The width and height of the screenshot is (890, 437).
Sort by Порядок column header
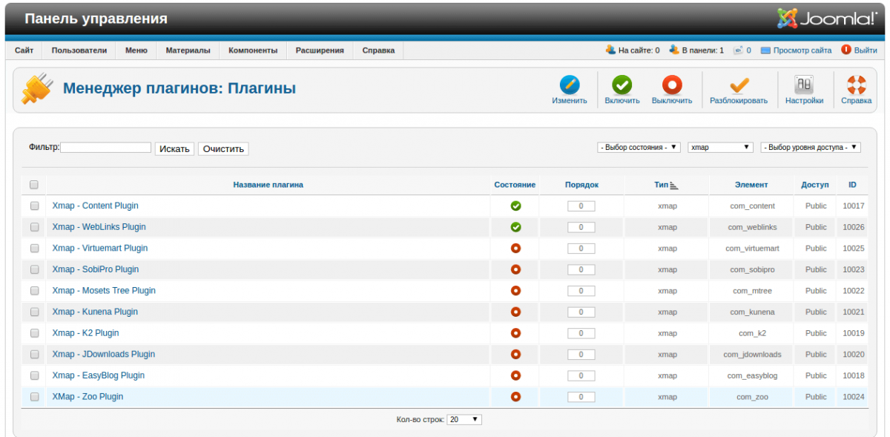[x=581, y=185]
